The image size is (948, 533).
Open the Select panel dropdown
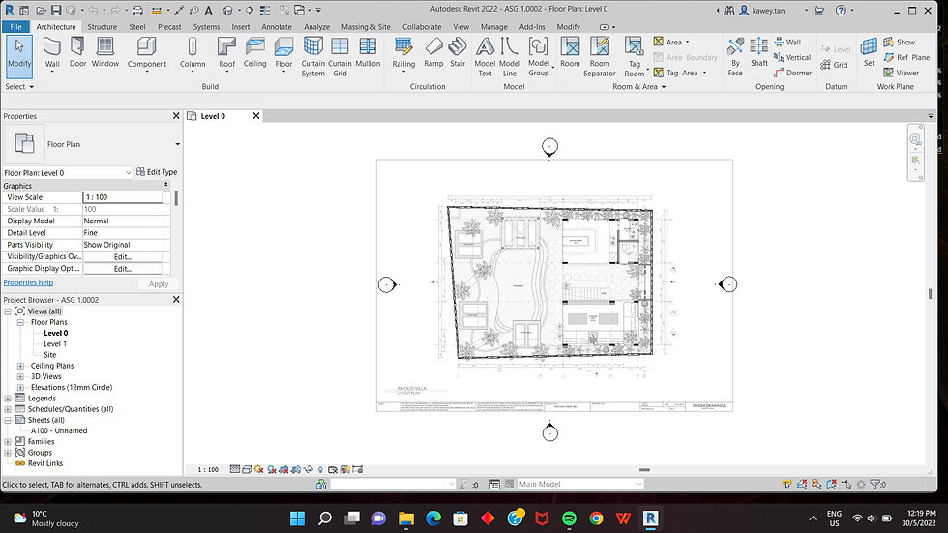[x=18, y=86]
